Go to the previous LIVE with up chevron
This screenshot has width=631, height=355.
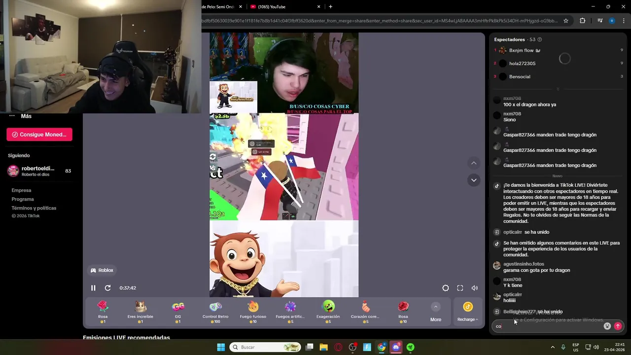coord(474,163)
